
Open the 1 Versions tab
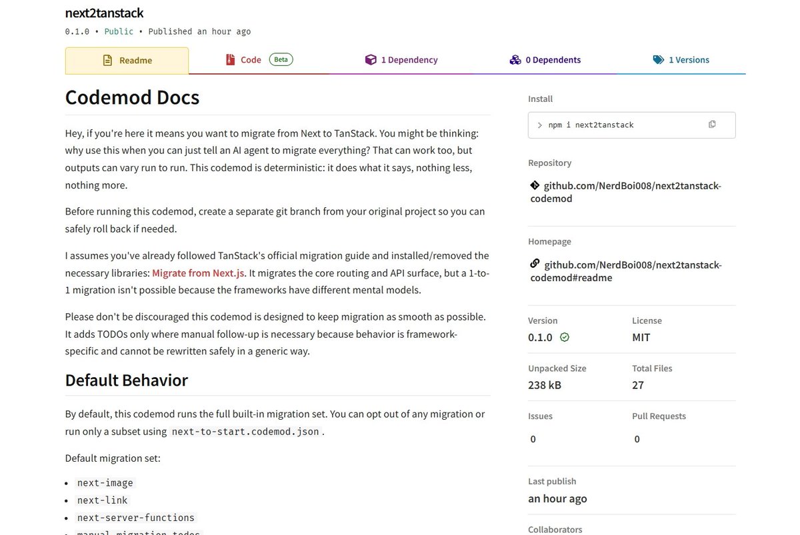(681, 60)
